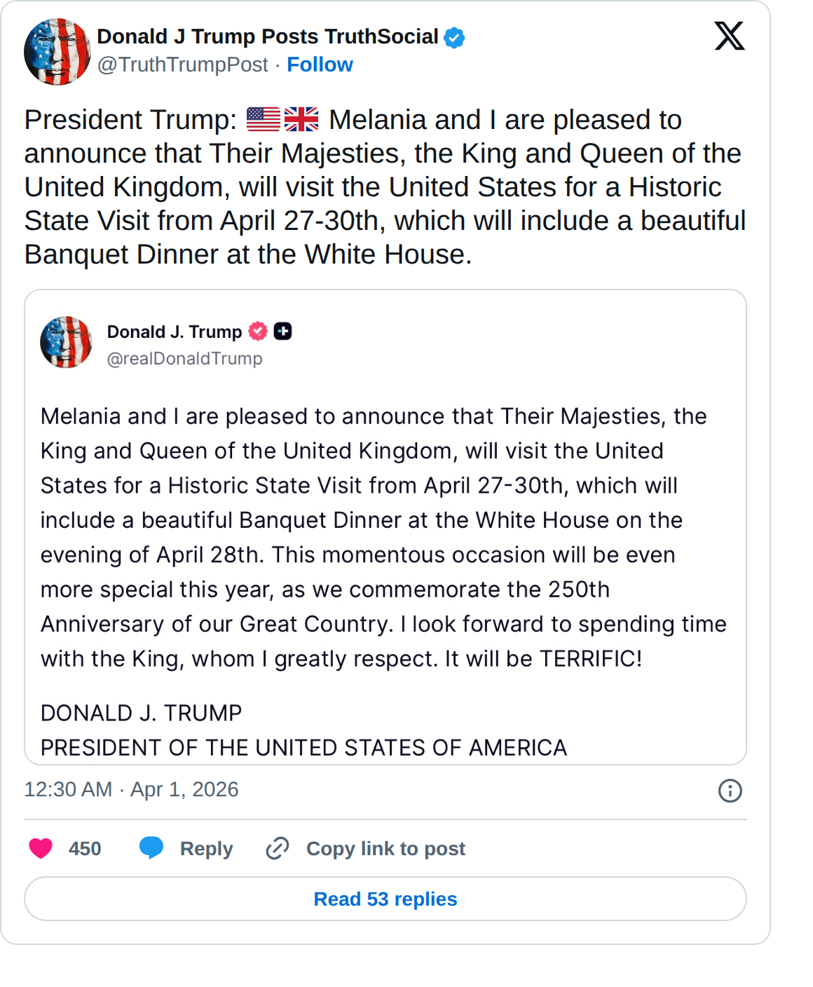Click Copy link to post
The image size is (813, 987).
coord(385,848)
